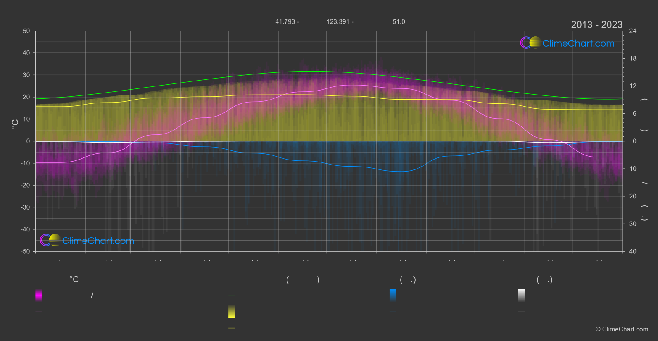Click the yellow line legend marker
The height and width of the screenshot is (341, 658).
click(232, 328)
